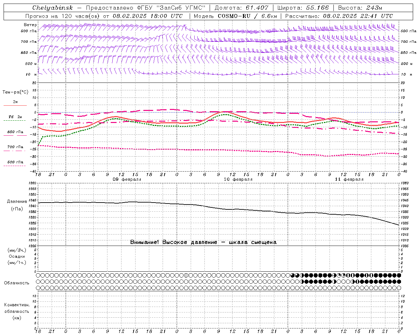Click the Осадки precipitation label
Viewport: 418px width, 334px height.
click(x=17, y=256)
